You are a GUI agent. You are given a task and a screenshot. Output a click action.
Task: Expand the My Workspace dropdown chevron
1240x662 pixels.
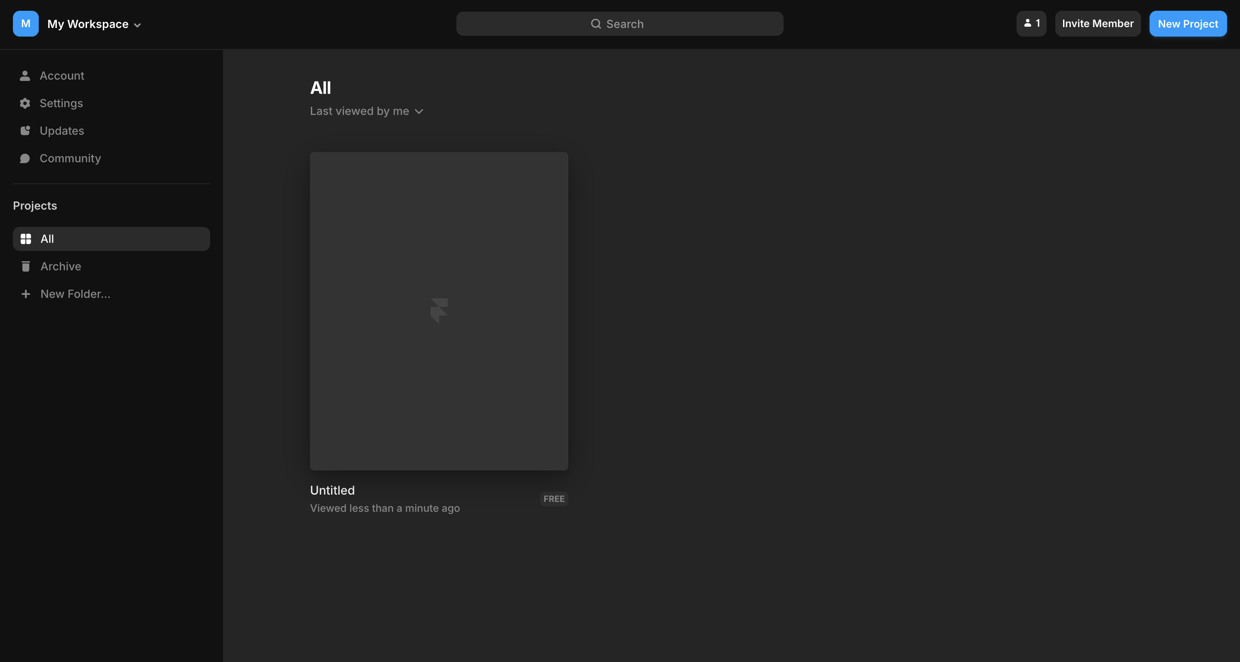click(x=137, y=25)
